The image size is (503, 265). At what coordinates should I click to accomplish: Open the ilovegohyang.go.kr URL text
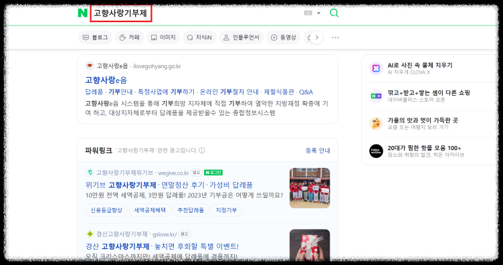click(x=157, y=66)
